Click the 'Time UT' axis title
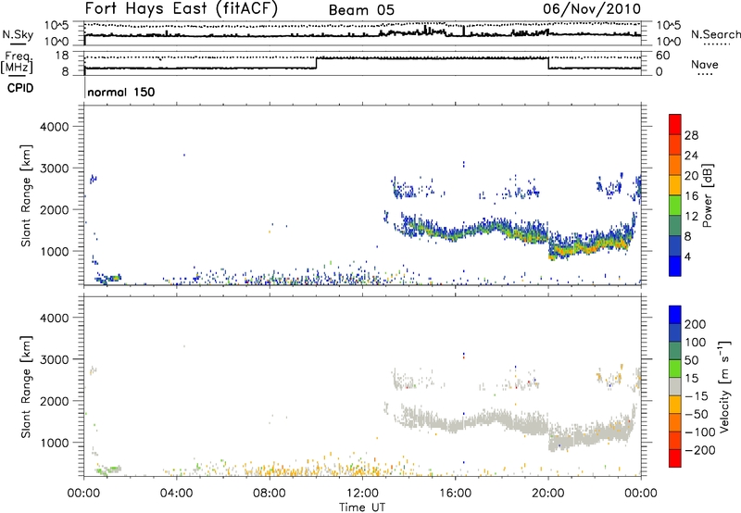The image size is (741, 513). 362,507
